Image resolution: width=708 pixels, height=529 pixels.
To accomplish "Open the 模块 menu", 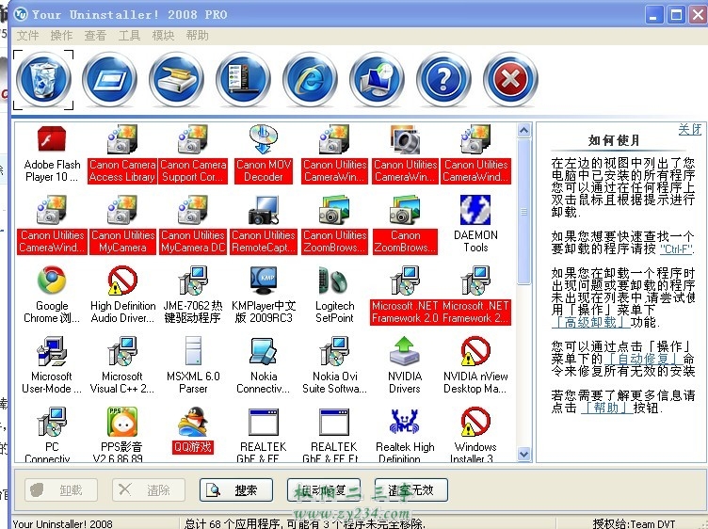I will click(x=163, y=35).
